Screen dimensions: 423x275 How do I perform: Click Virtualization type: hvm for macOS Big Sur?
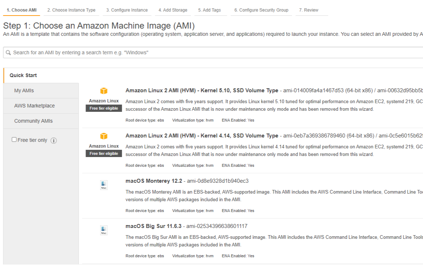[x=193, y=256]
